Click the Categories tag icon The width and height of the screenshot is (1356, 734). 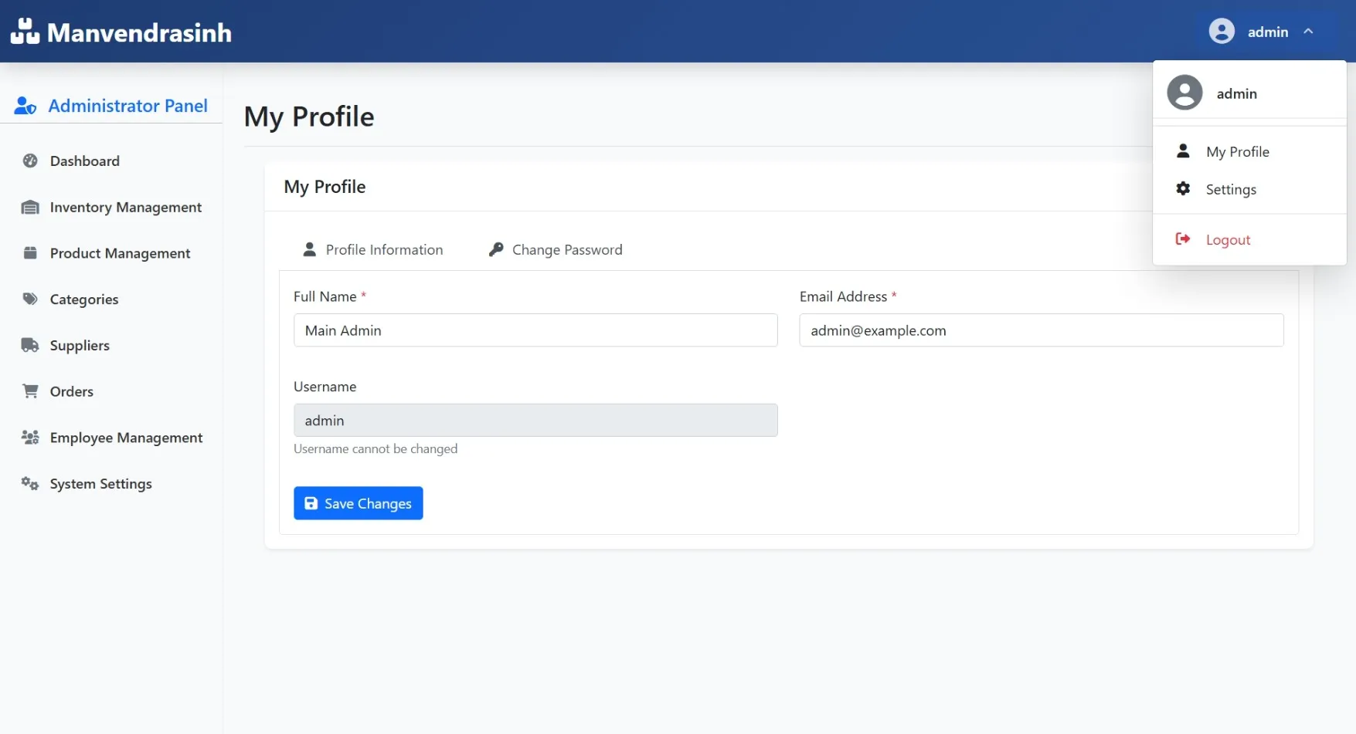tap(30, 299)
